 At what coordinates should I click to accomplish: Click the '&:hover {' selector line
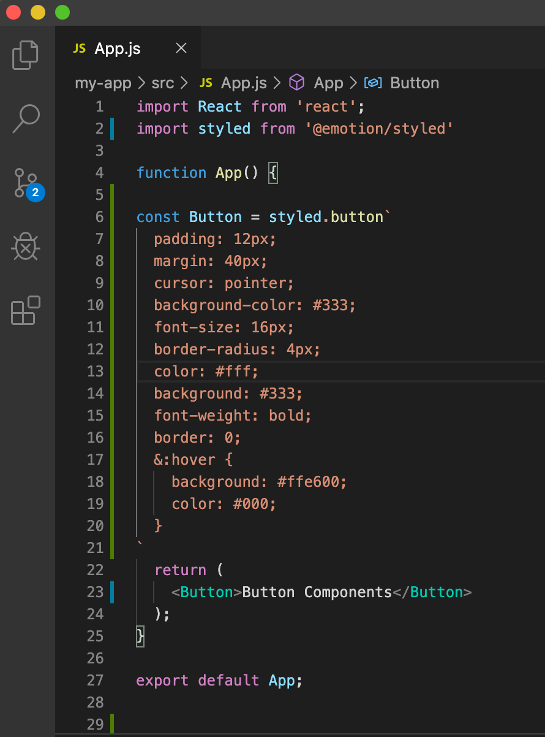194,460
